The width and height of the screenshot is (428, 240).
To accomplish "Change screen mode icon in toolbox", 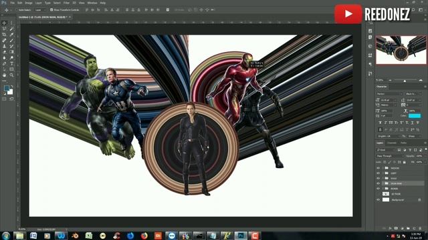I will point(11,99).
